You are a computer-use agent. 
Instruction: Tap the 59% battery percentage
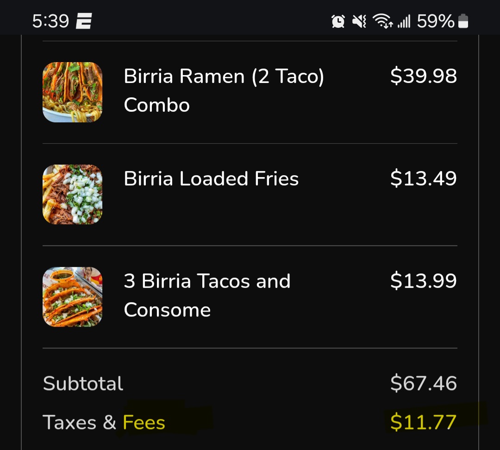click(435, 21)
